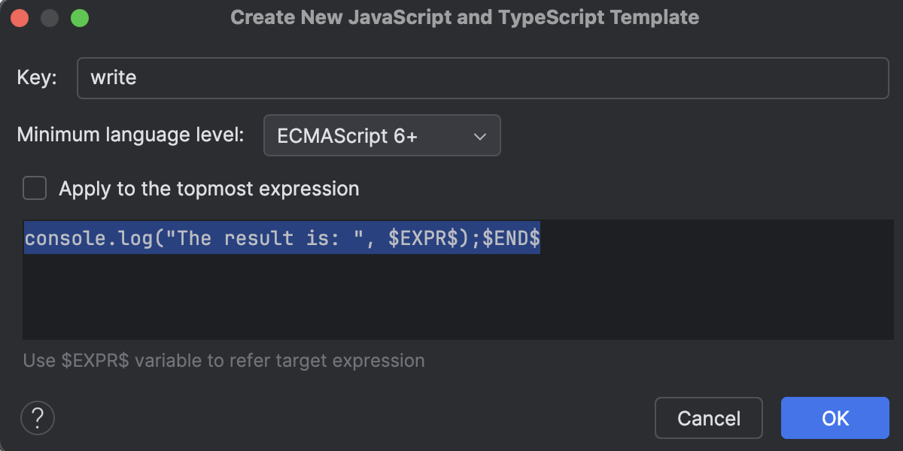Click the $END$ marker in the template

click(511, 238)
